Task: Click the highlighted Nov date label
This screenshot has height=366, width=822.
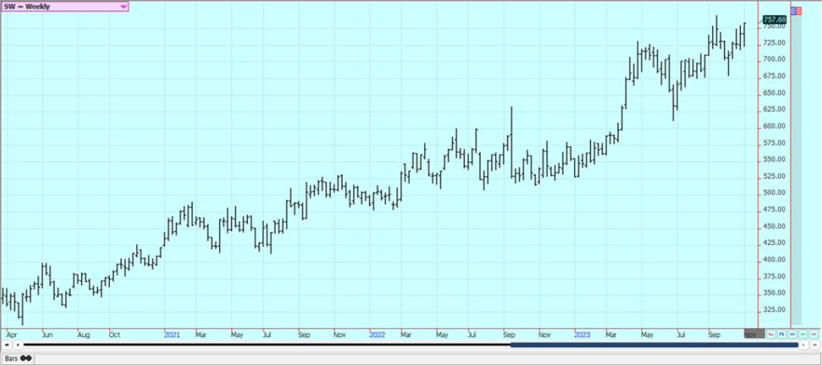Action: coord(755,334)
